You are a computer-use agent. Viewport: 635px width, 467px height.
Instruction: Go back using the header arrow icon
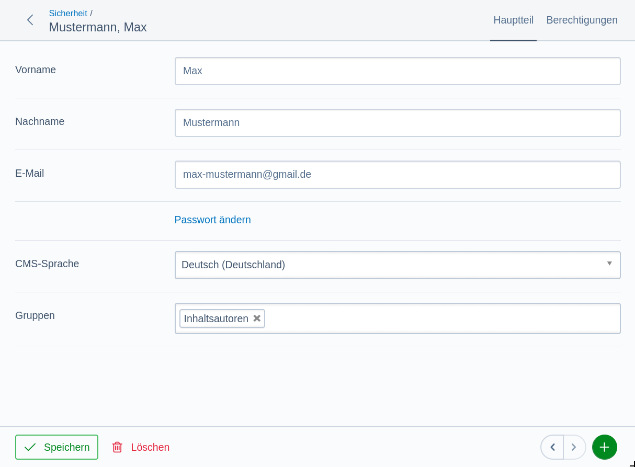[x=30, y=20]
